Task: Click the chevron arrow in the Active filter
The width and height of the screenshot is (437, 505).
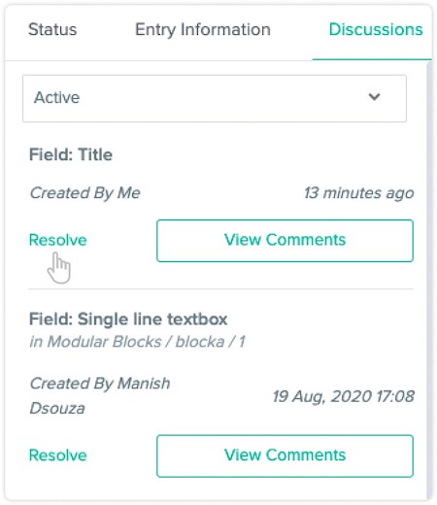Action: pyautogui.click(x=374, y=97)
